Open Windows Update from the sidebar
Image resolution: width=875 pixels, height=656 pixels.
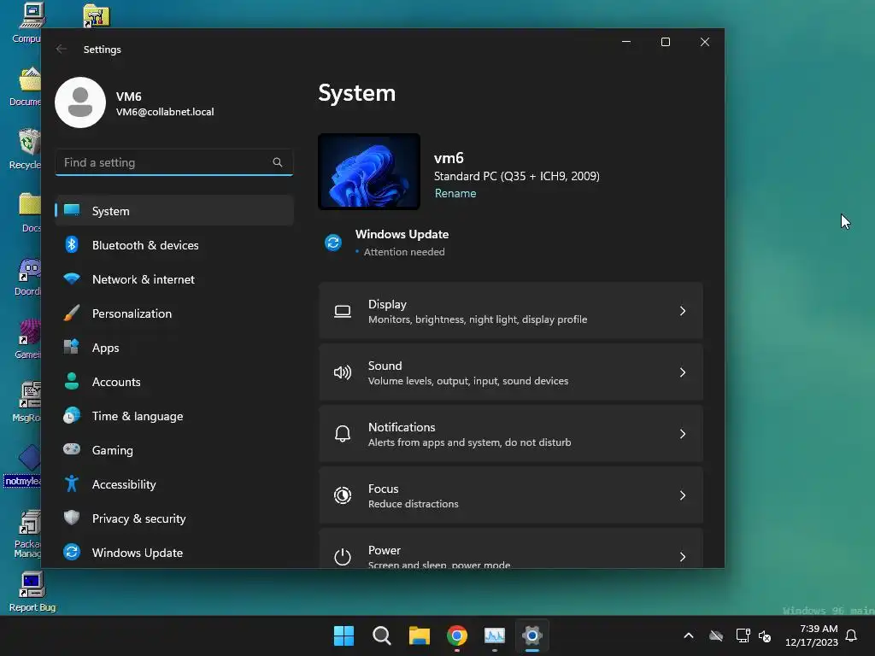(x=174, y=553)
